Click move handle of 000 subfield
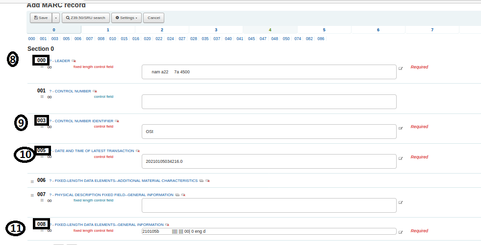 (x=42, y=67)
